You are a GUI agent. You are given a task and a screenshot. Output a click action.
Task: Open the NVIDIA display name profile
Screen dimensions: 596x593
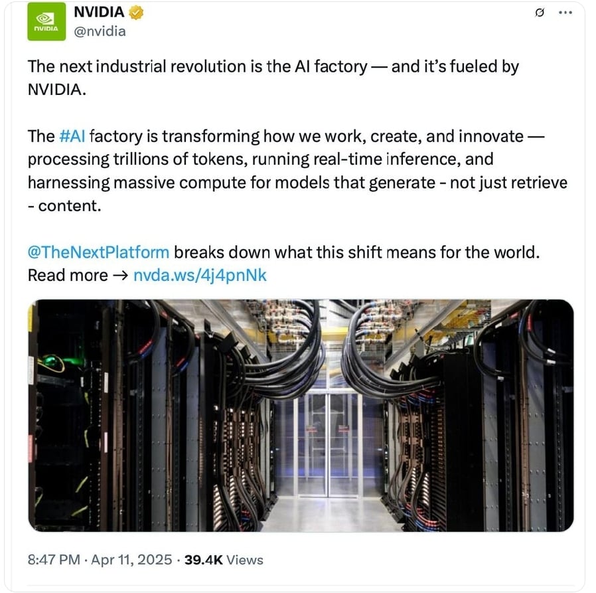pos(100,12)
